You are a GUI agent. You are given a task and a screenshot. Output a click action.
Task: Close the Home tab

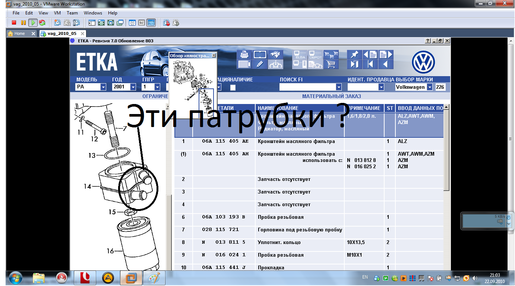pyautogui.click(x=33, y=34)
